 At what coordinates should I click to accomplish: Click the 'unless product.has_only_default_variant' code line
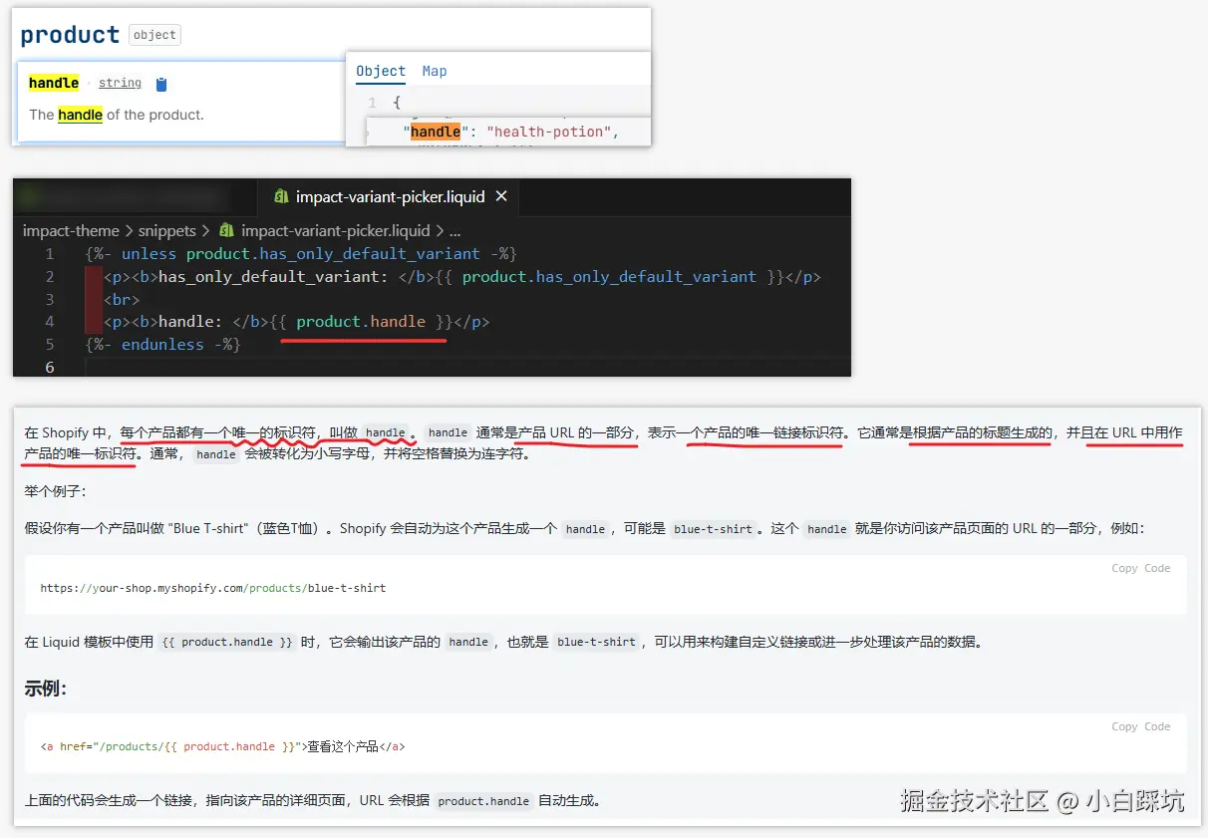(301, 254)
